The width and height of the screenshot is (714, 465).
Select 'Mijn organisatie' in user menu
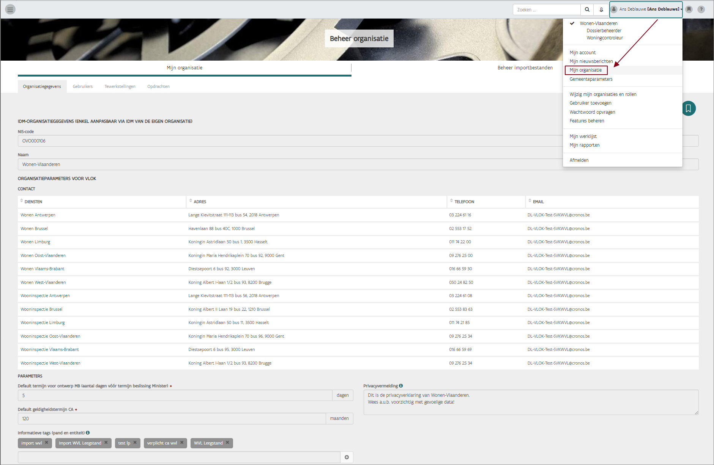[x=586, y=70]
